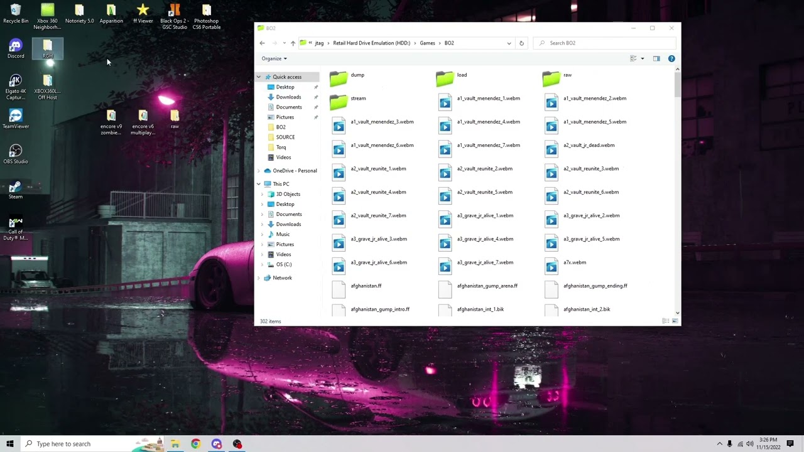Select BO2 in Quick access list
Viewport: 804px width, 452px height.
[x=281, y=127]
